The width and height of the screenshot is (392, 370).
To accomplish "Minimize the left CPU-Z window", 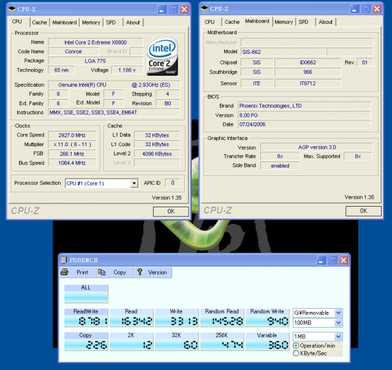I will click(162, 10).
